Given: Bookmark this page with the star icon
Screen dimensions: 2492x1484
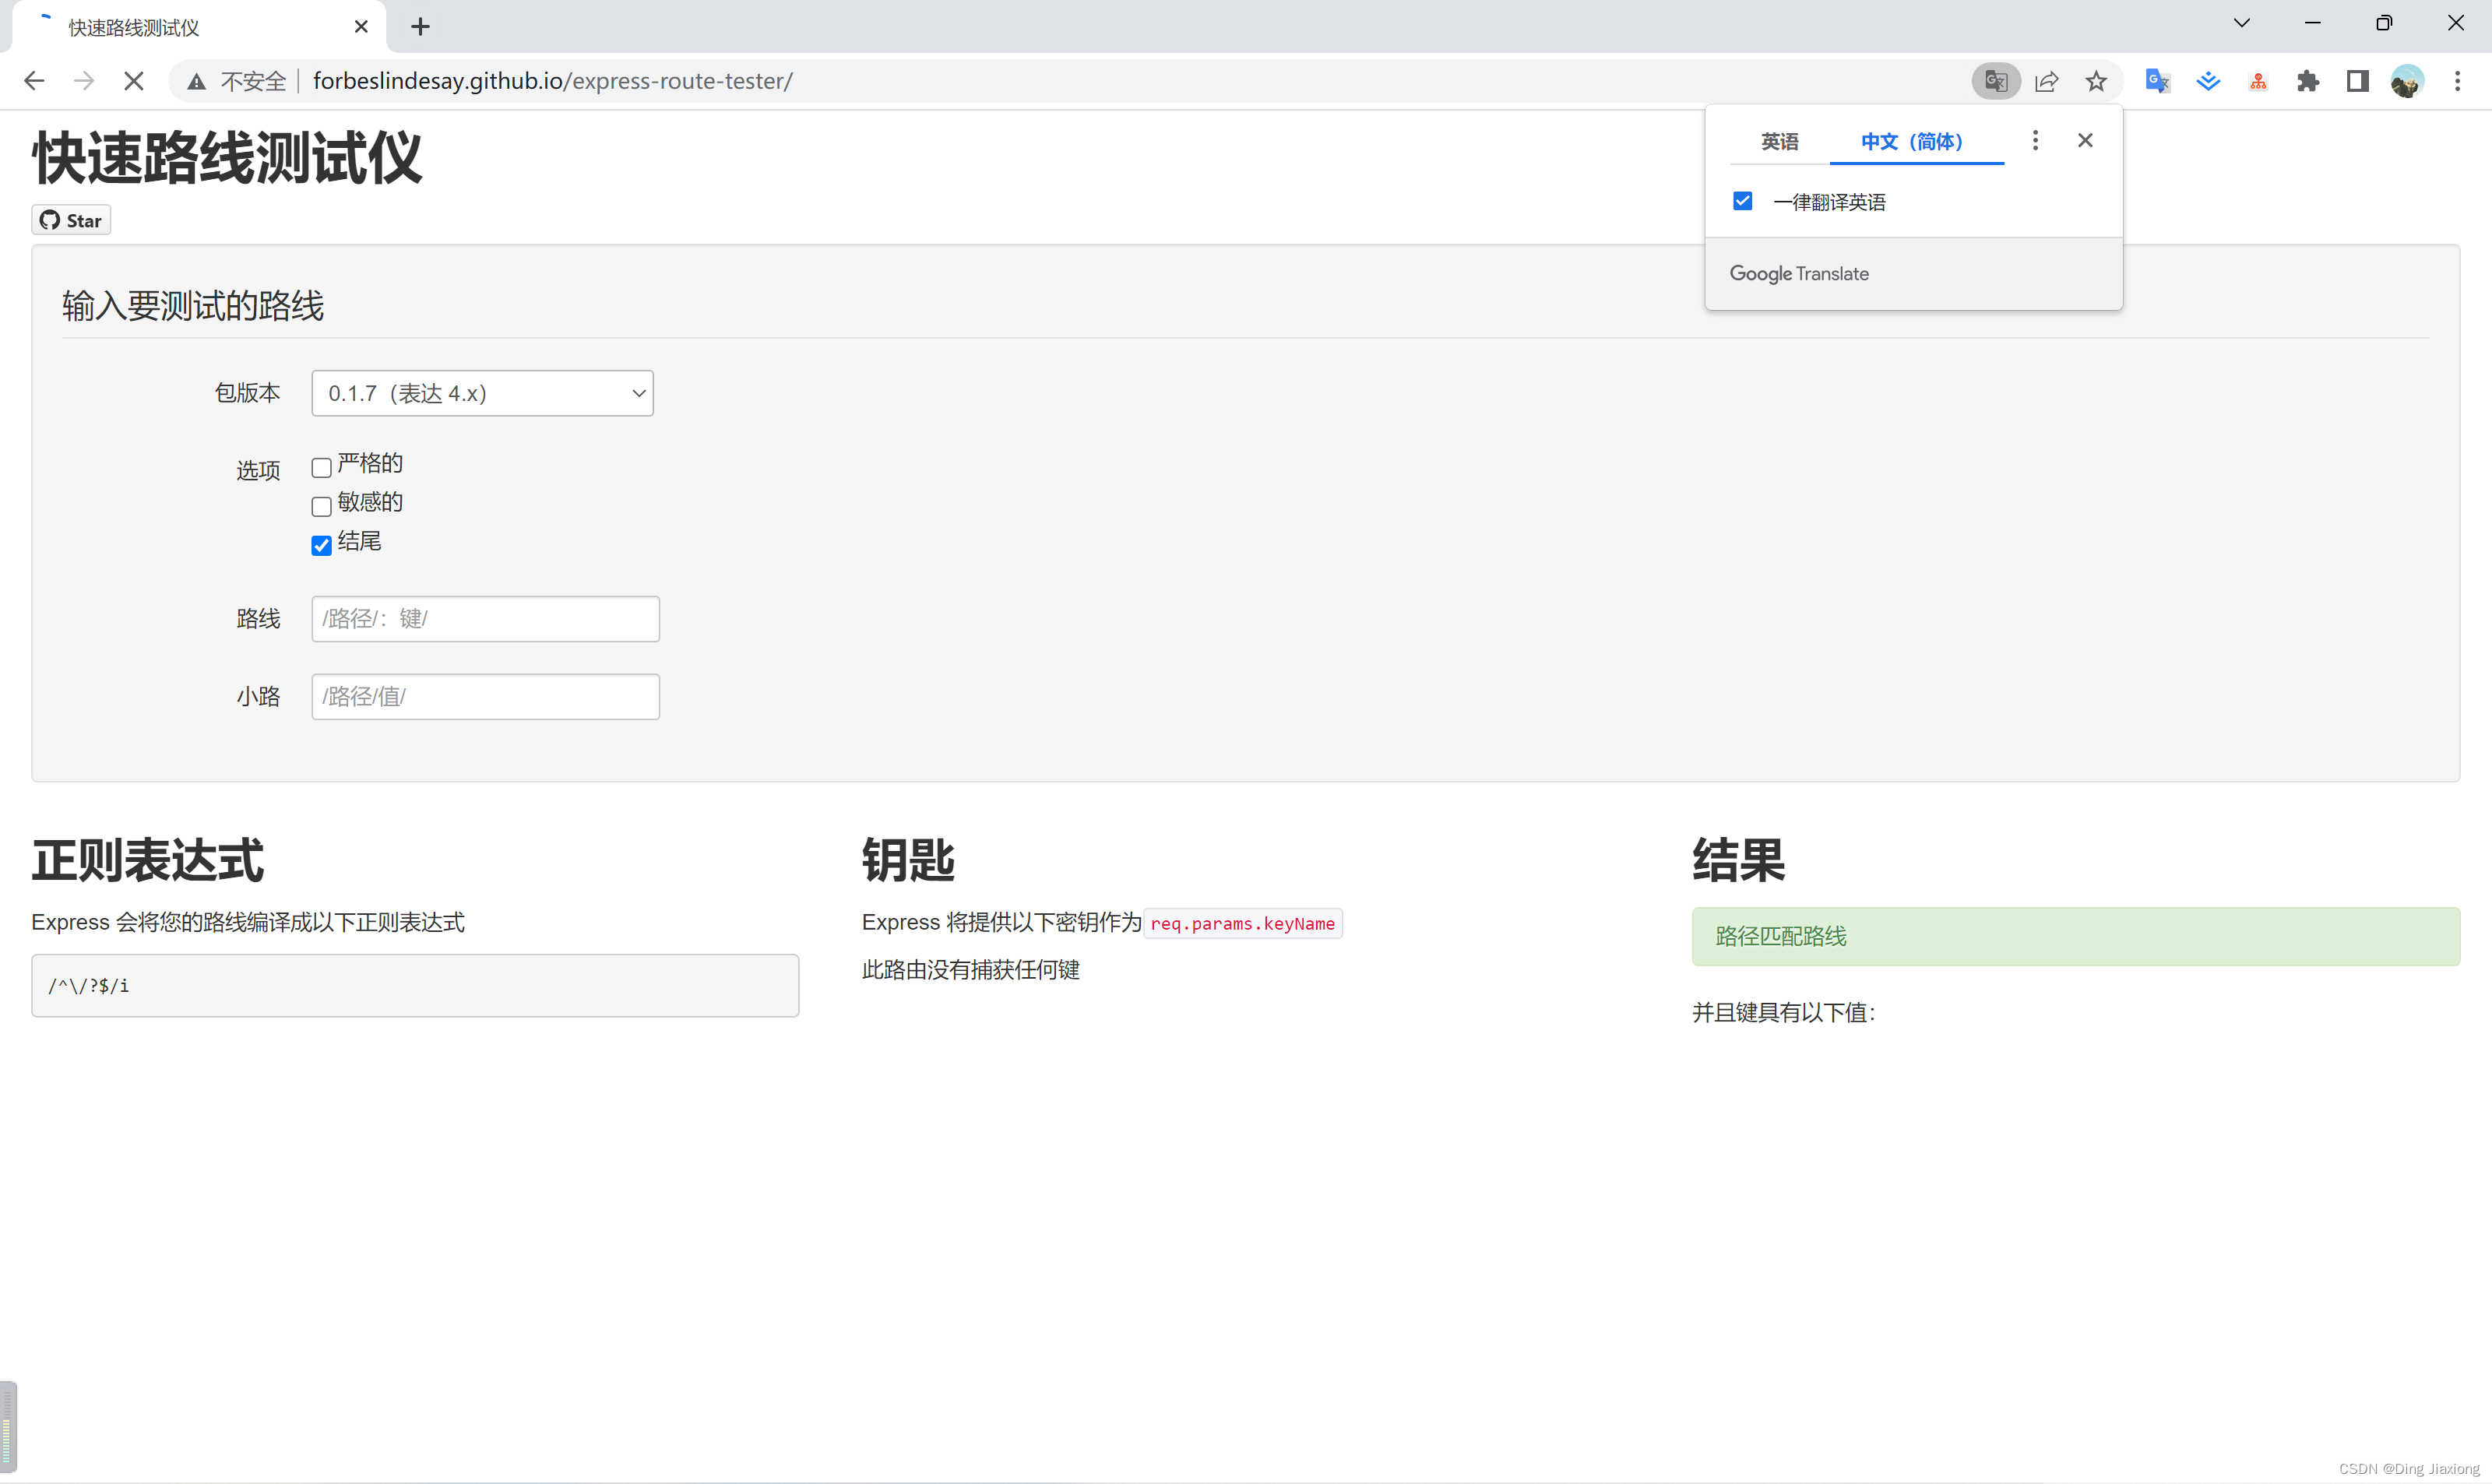Looking at the screenshot, I should [2096, 81].
